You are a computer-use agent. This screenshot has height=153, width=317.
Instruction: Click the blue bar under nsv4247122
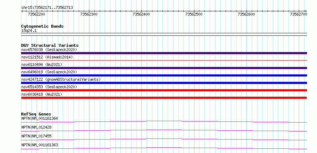164,83
